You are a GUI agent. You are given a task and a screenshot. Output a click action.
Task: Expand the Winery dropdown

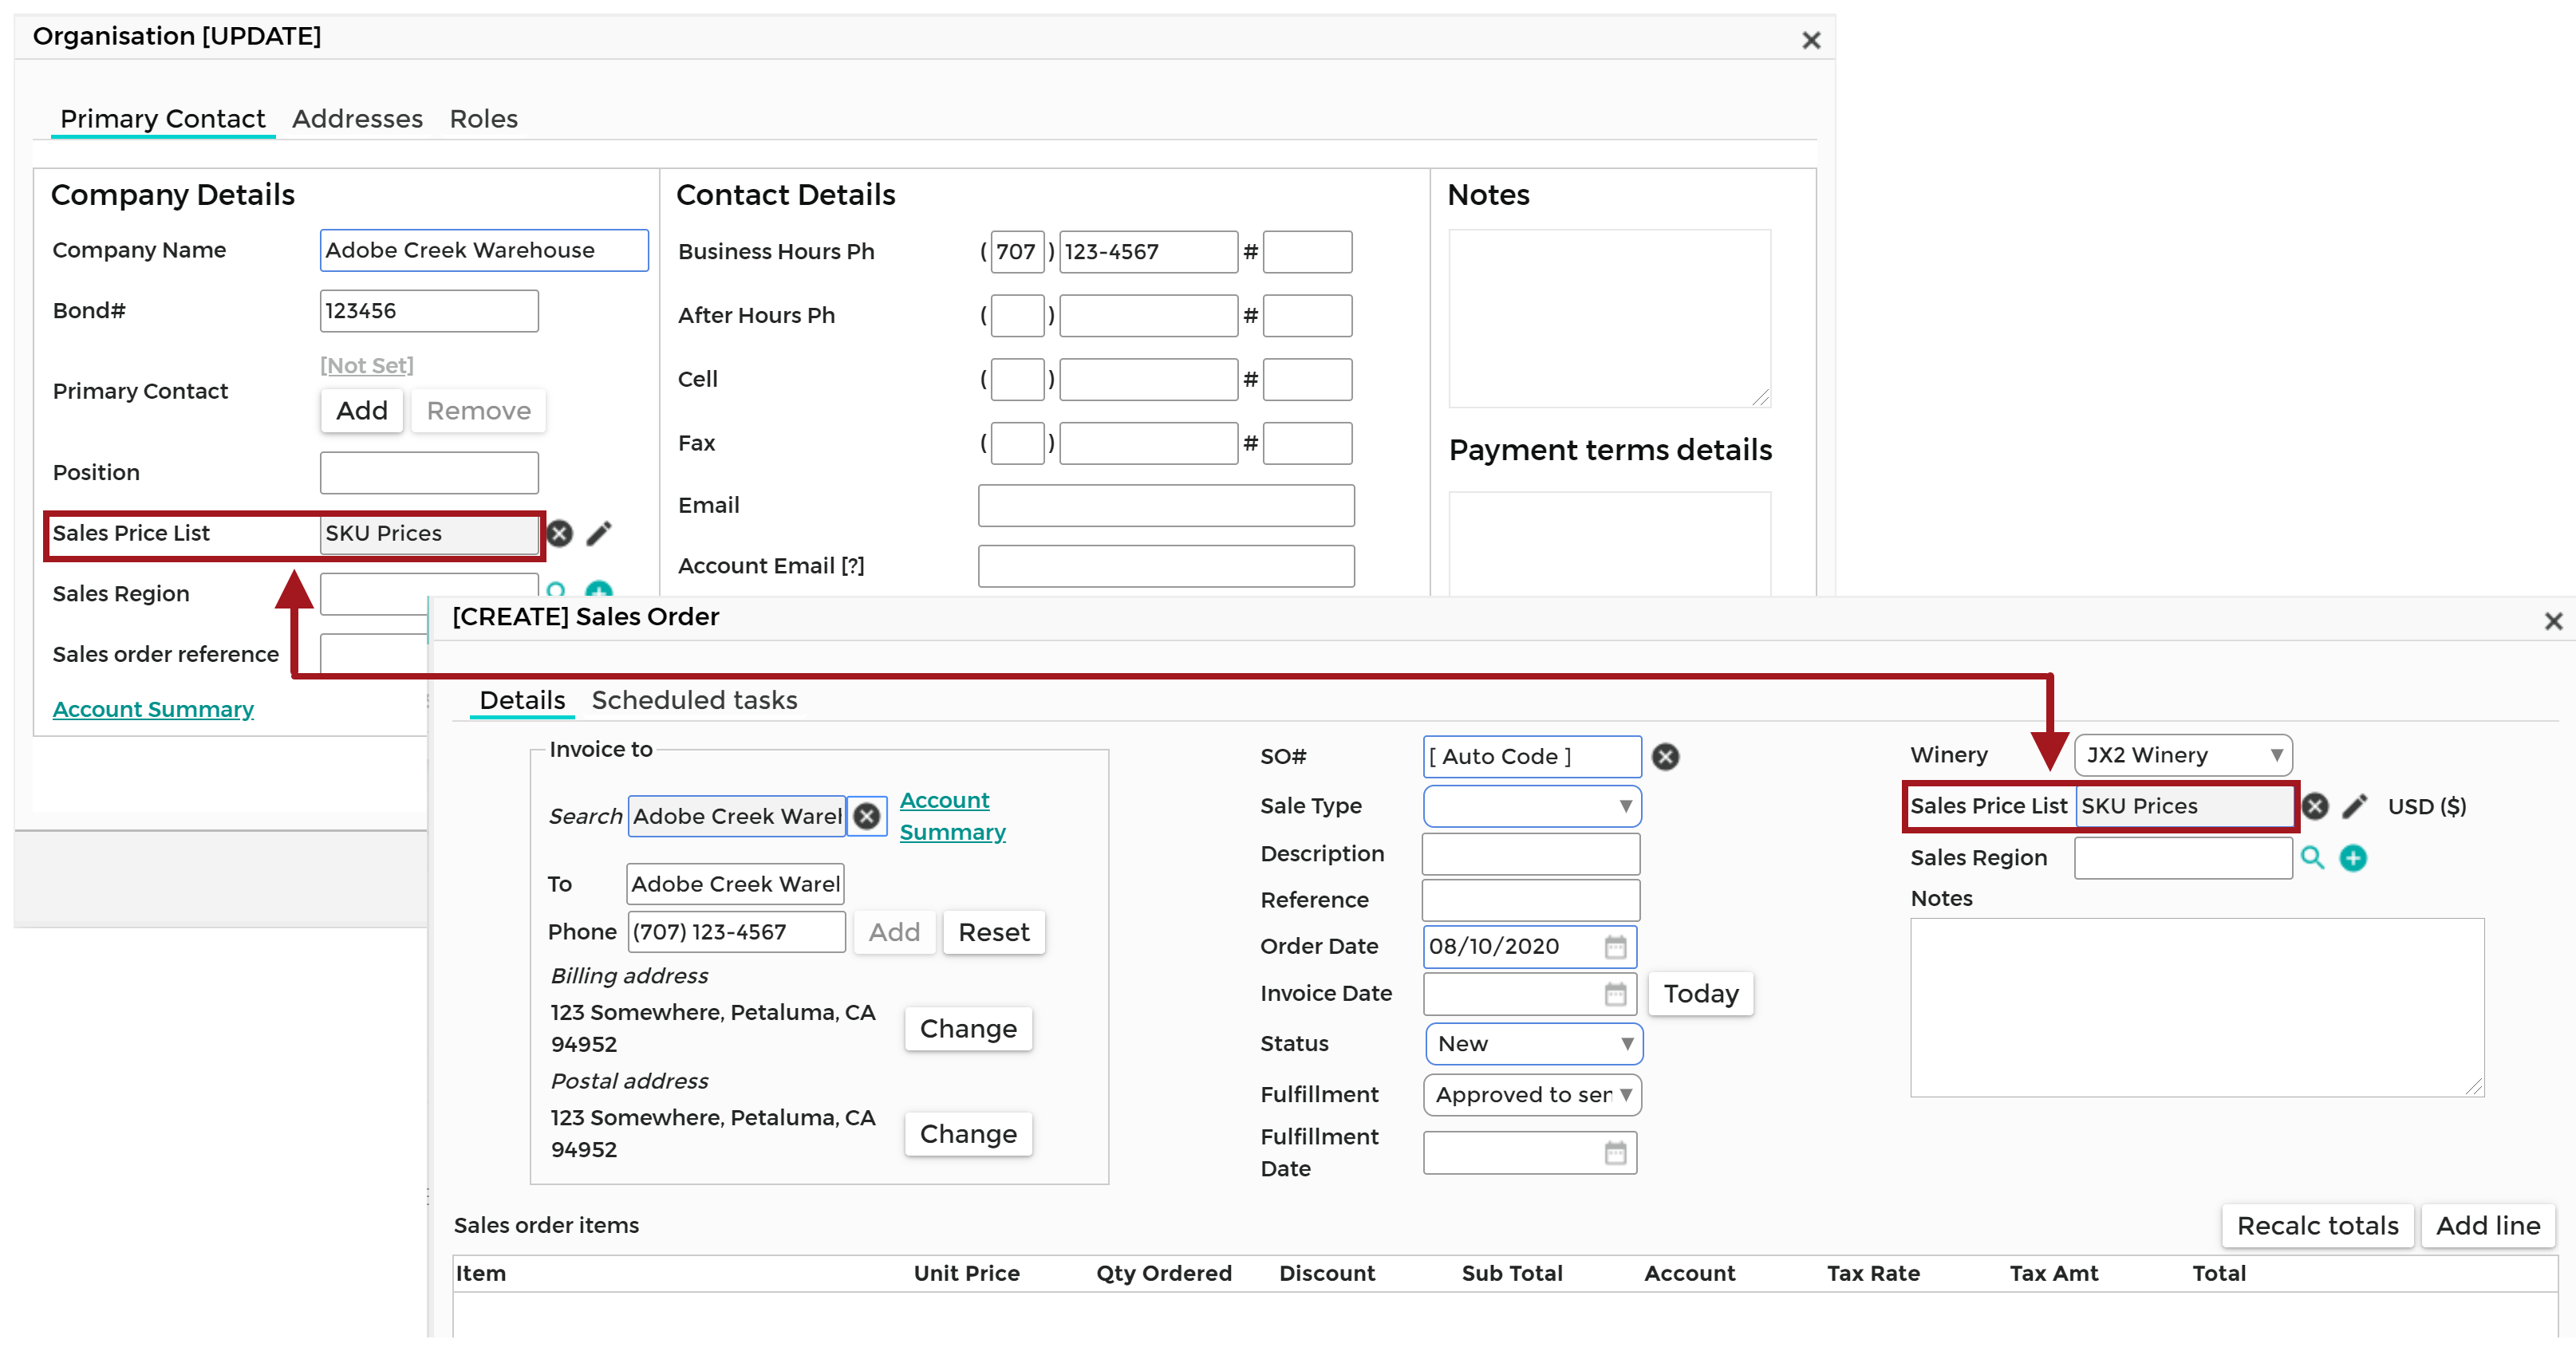point(2183,755)
